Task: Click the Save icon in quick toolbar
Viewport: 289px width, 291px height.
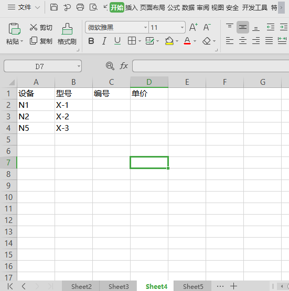Action: pyautogui.click(x=54, y=7)
